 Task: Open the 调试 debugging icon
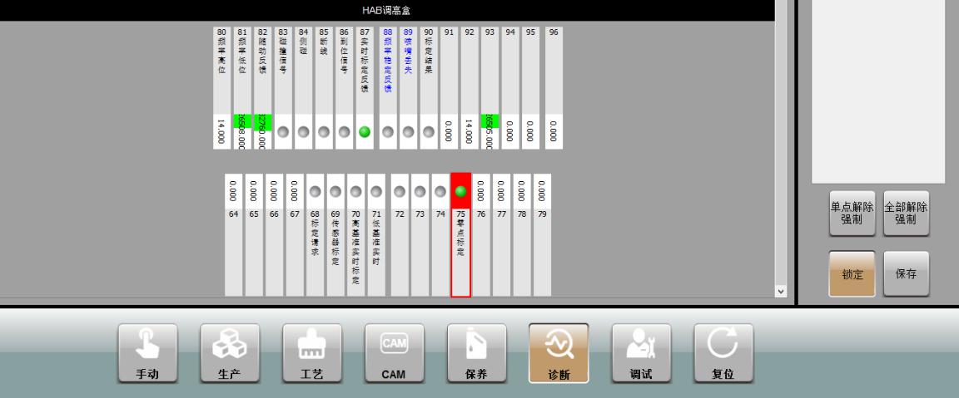coord(641,352)
